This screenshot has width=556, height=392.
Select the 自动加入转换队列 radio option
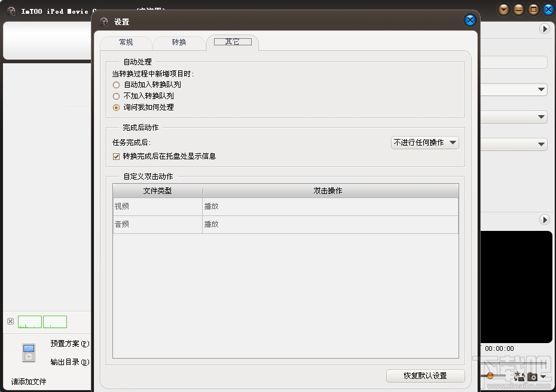[x=117, y=85]
